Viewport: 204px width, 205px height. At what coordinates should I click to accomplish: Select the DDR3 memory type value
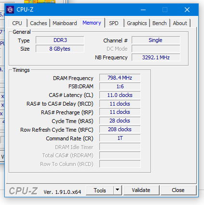(60, 40)
